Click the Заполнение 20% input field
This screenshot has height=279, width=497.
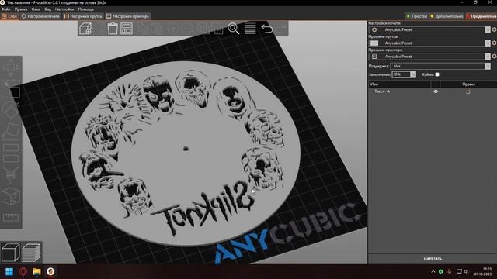[x=401, y=74]
